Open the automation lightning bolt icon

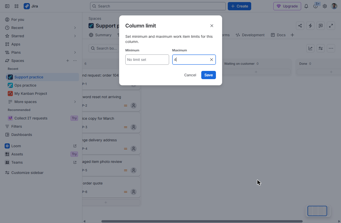point(310,26)
